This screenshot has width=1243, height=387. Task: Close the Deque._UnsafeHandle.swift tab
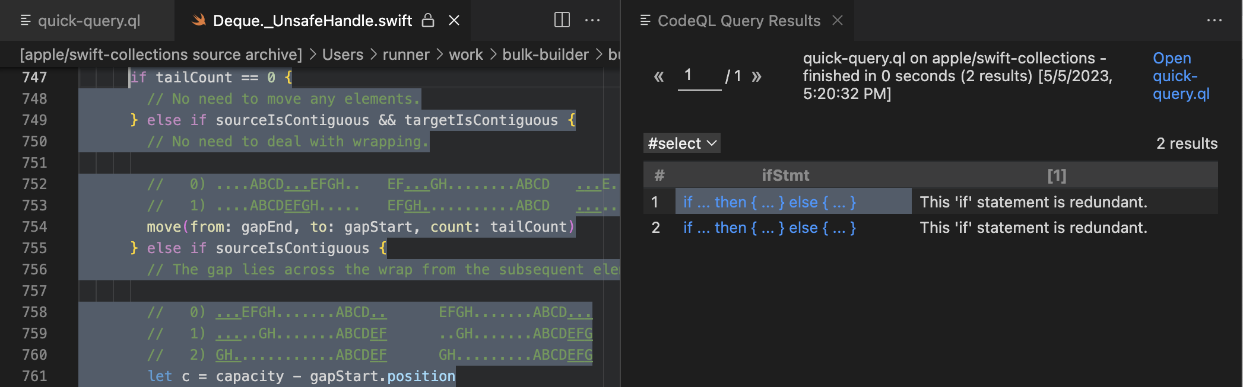tap(454, 21)
